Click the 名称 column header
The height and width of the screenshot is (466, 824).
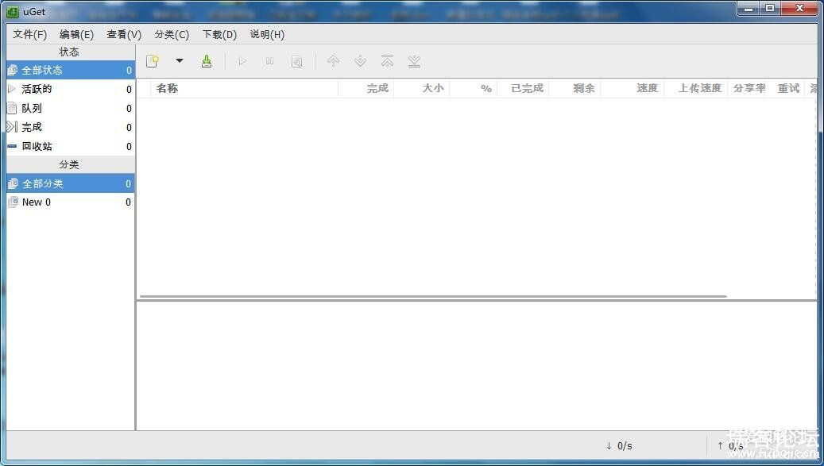(245, 88)
